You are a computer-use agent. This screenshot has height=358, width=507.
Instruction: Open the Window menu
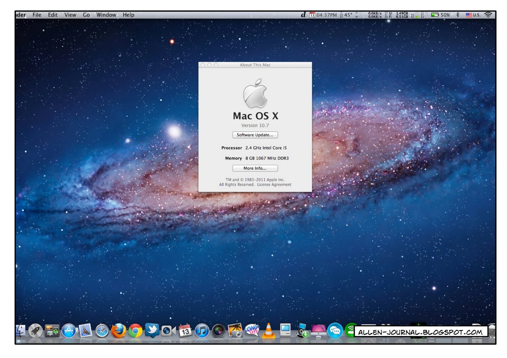point(106,15)
